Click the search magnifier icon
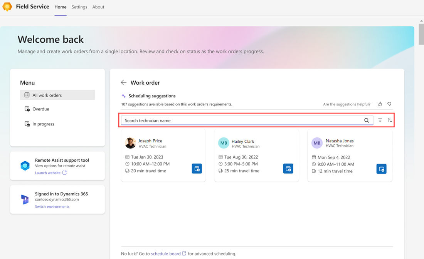Screen dimensions: 424x259 pos(367,120)
